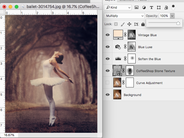Select the Curve Adjustment layer name
This screenshot has height=138, width=184.
click(x=149, y=83)
